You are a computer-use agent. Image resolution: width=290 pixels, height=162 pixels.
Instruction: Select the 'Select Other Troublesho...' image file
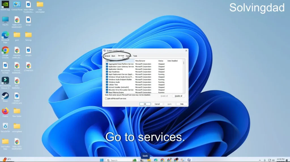coord(28,7)
